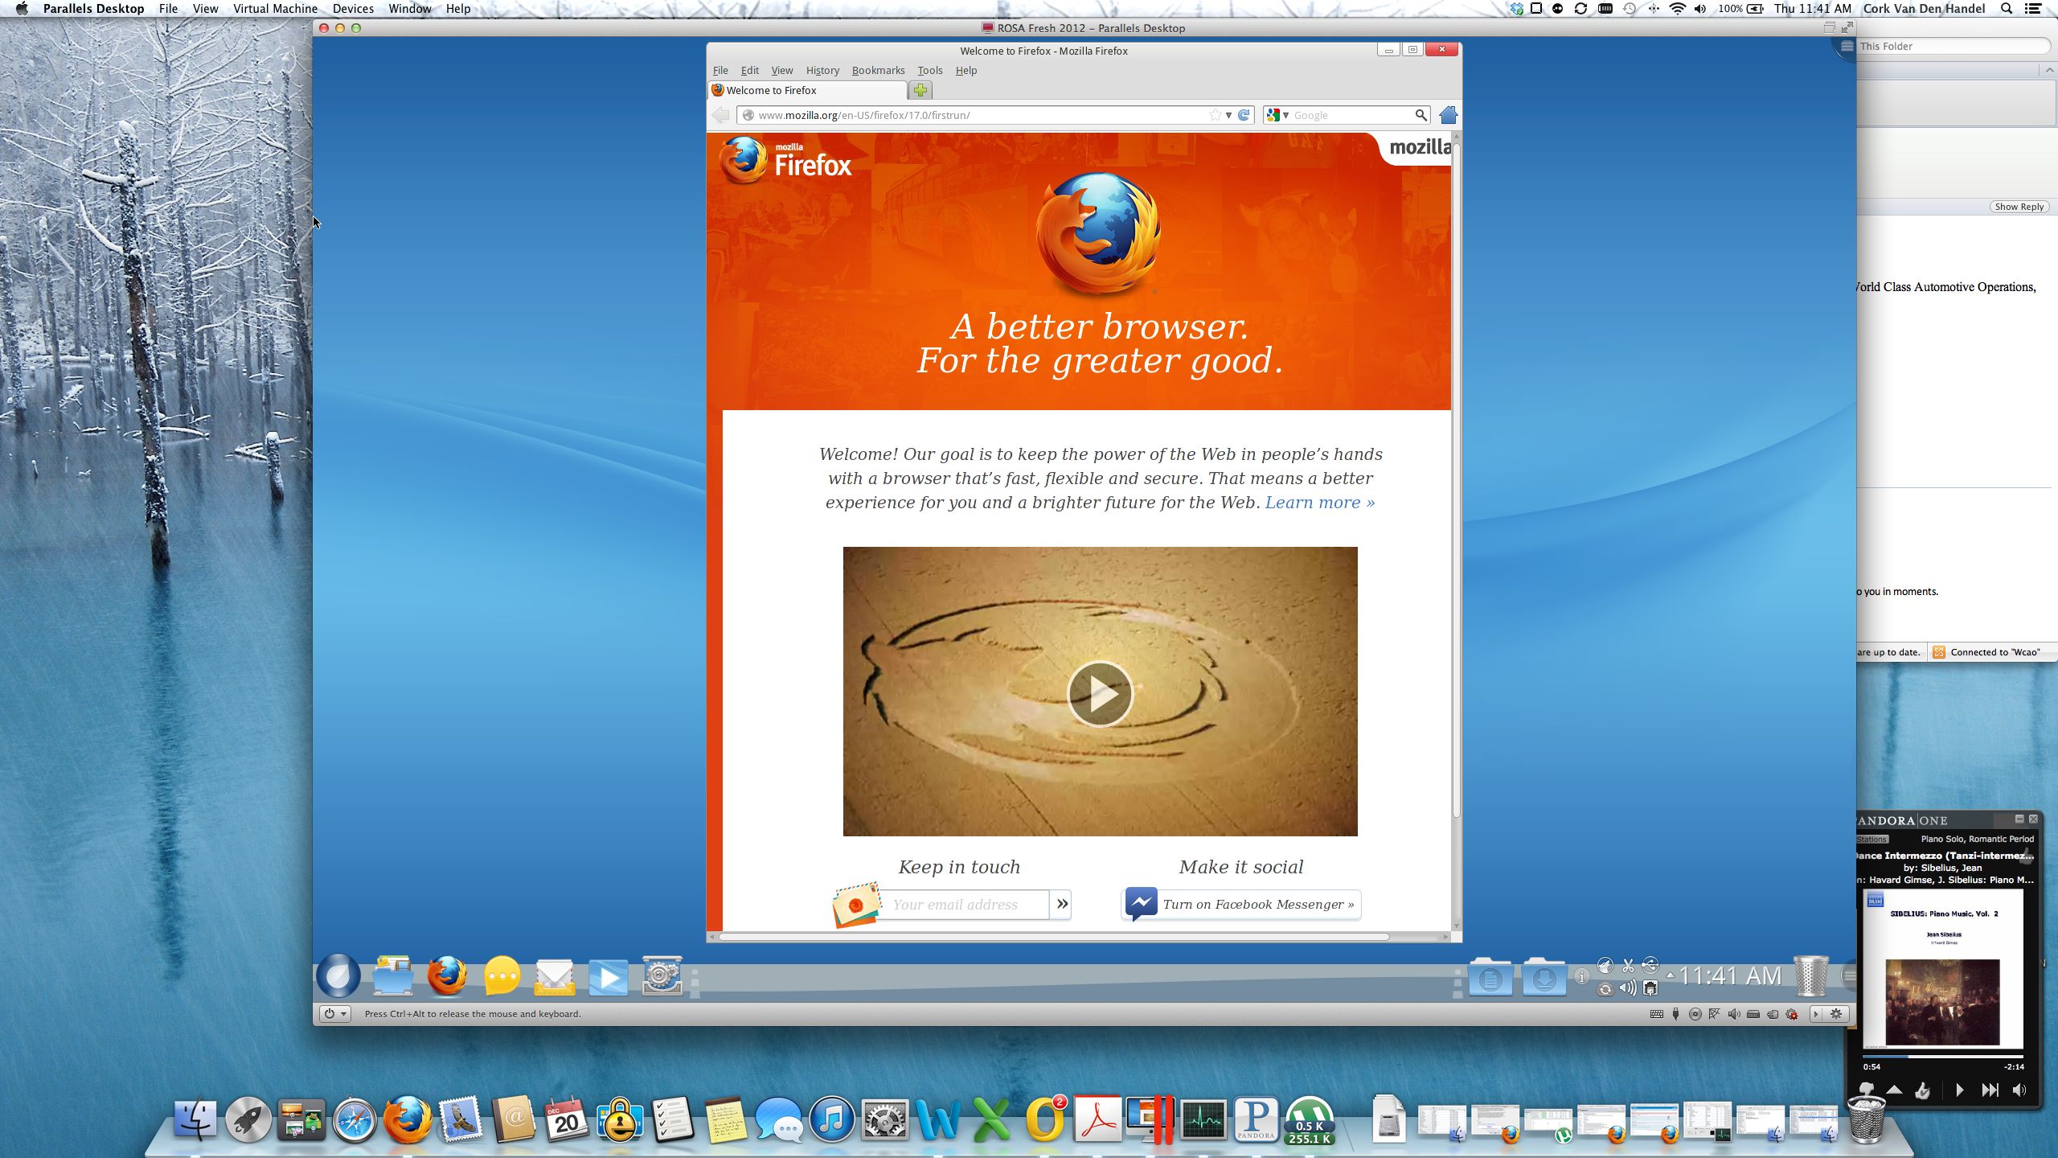Image resolution: width=2058 pixels, height=1158 pixels.
Task: Click the Your email address field
Action: point(965,905)
